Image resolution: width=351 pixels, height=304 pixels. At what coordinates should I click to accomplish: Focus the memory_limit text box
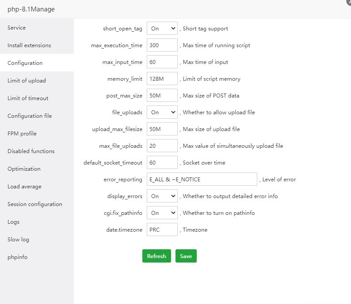click(x=162, y=79)
